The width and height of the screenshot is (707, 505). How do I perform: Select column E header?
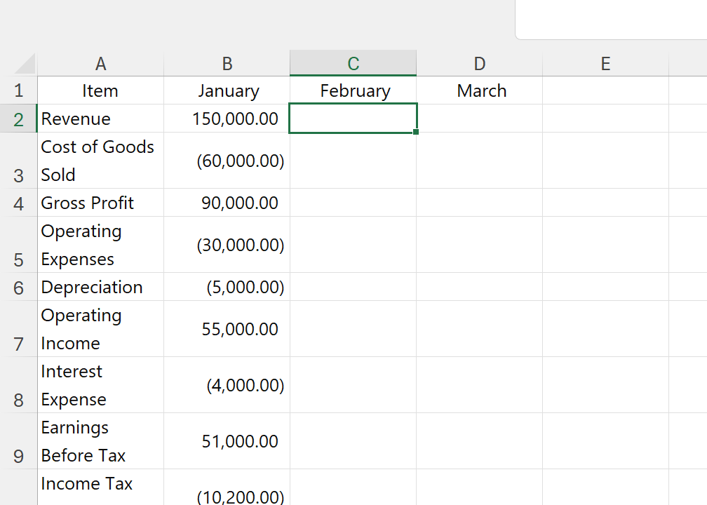(x=605, y=64)
